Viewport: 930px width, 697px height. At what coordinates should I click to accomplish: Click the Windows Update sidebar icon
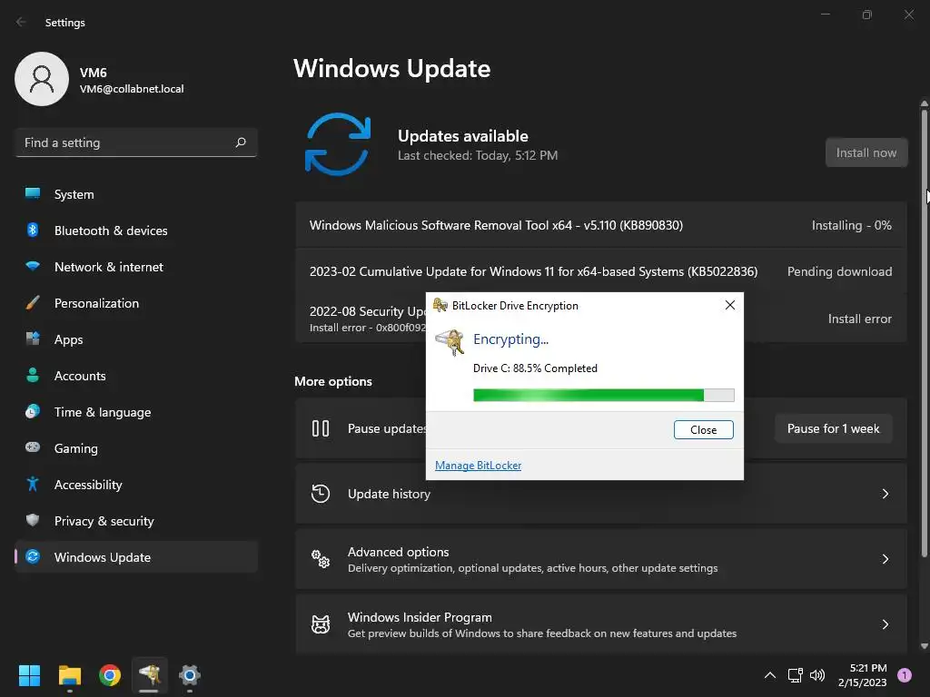[33, 556]
